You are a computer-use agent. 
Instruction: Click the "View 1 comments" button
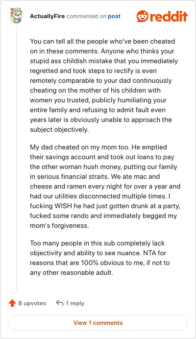98,323
